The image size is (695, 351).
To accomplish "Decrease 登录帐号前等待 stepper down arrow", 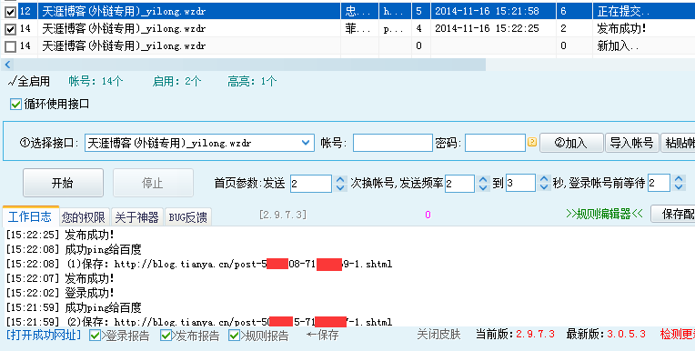I will point(679,187).
